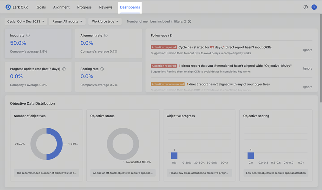Image resolution: width=322 pixels, height=190 pixels.
Task: Click info icon next to Alignment rate
Action: (x=106, y=36)
